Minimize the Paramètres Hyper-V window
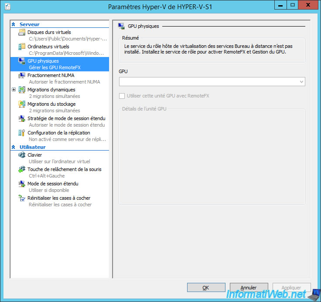 click(280, 5)
